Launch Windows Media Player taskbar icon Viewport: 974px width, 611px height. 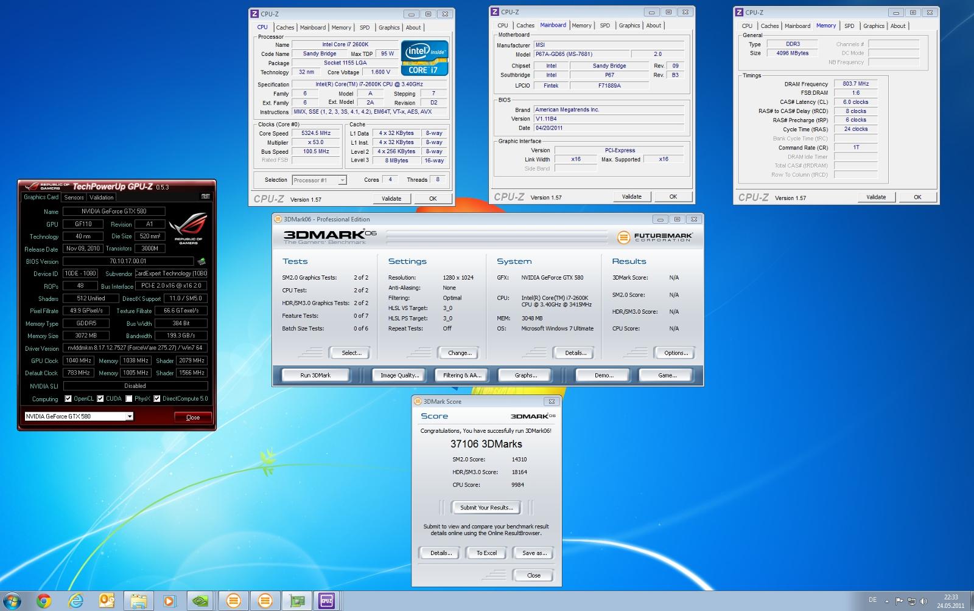[169, 601]
